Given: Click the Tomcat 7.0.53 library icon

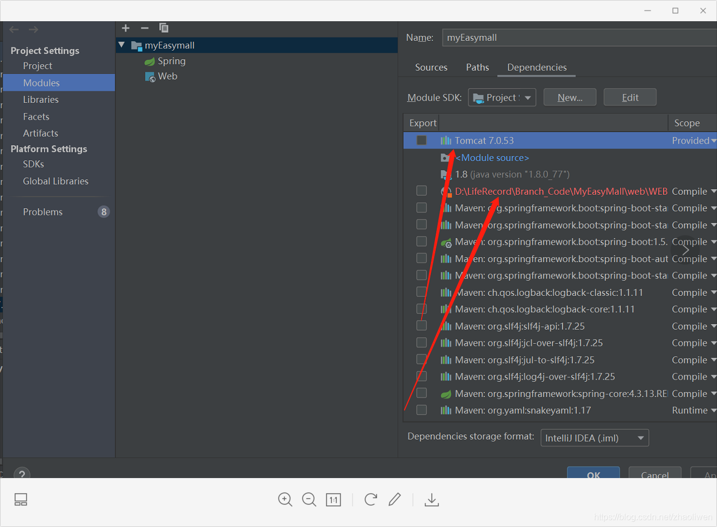Looking at the screenshot, I should point(446,140).
